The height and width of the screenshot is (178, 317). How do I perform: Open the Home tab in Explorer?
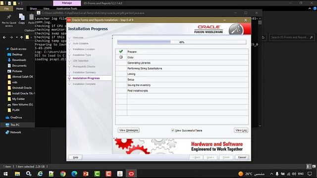pyautogui.click(x=20, y=9)
